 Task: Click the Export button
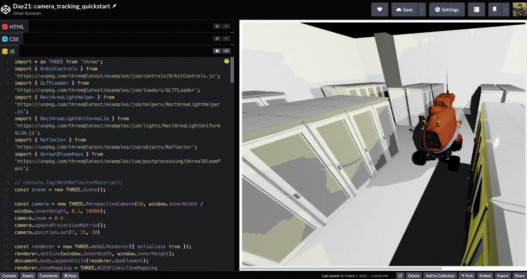click(x=503, y=275)
